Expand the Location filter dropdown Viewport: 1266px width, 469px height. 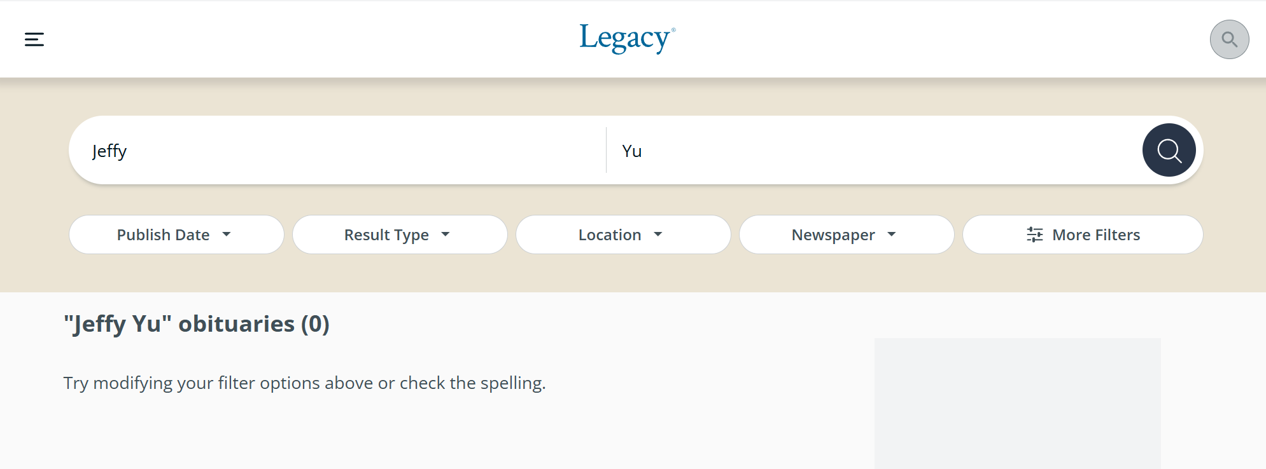(609, 235)
